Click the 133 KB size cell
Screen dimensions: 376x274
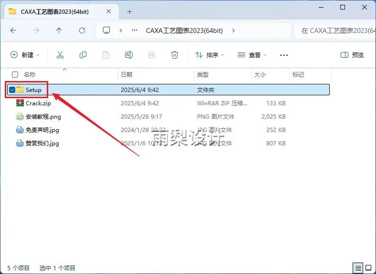276,103
